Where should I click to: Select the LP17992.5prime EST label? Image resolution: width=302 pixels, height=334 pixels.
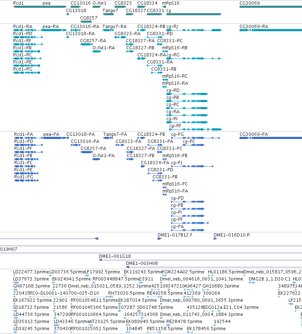pos(102,272)
